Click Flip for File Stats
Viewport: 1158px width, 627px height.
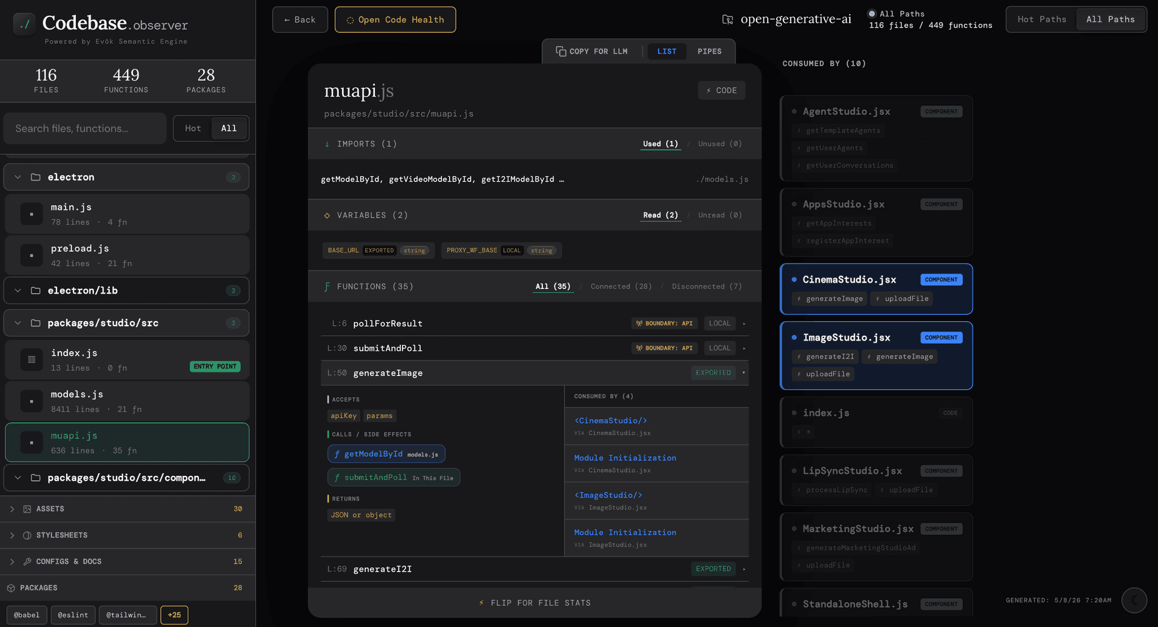pos(535,603)
